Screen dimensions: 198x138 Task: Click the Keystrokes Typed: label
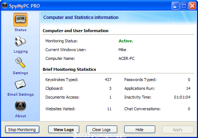click(62, 80)
